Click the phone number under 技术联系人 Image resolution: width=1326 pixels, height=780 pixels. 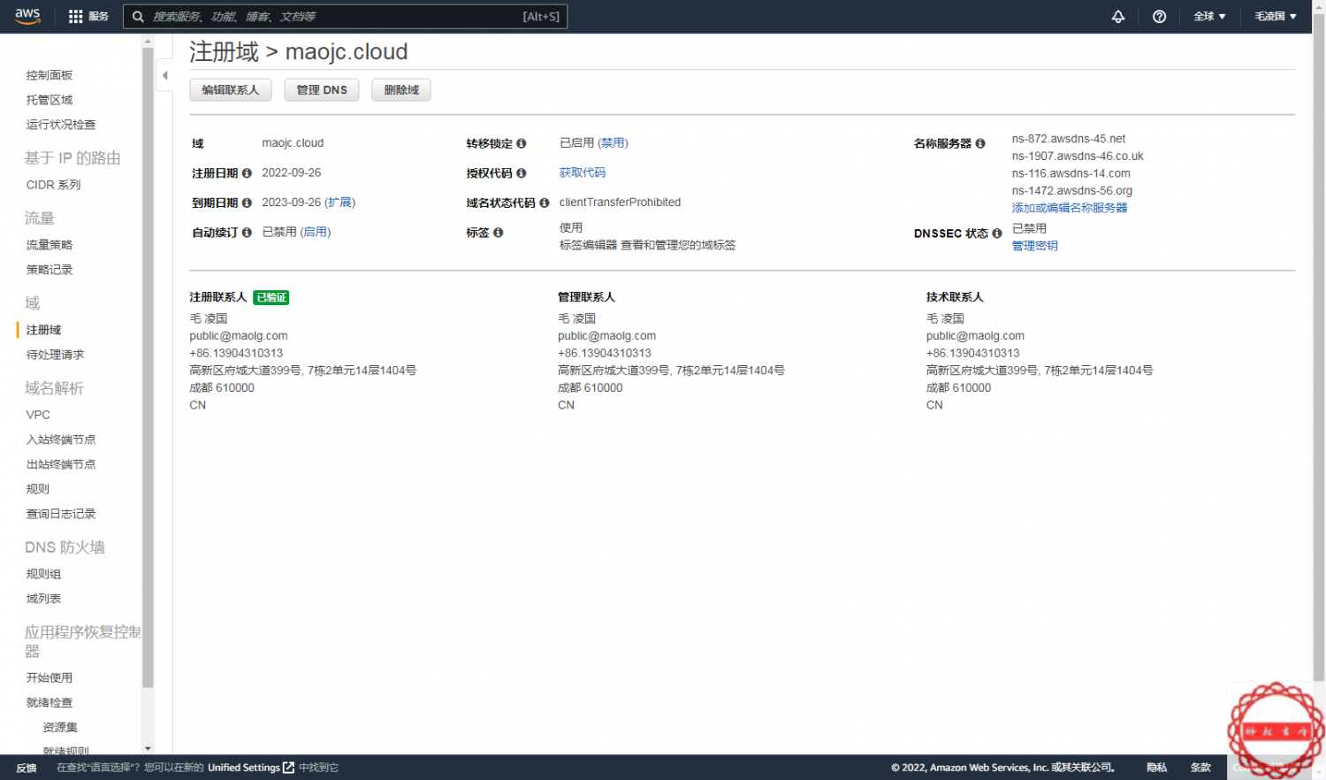pos(973,353)
